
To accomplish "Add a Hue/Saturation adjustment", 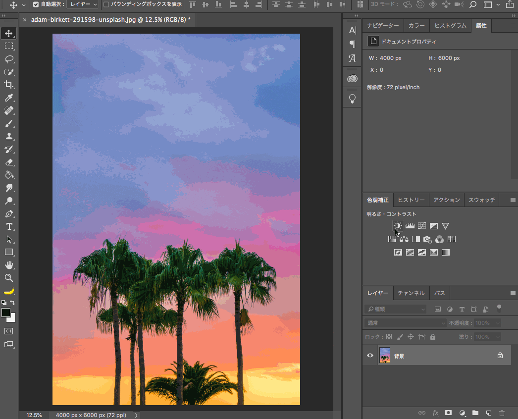I will pos(392,239).
